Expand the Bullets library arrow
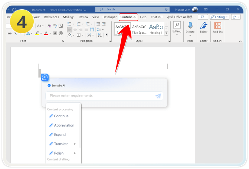 pyautogui.click(x=73, y=24)
